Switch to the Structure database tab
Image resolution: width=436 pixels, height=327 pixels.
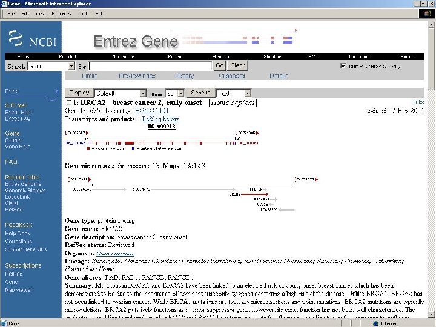272,56
